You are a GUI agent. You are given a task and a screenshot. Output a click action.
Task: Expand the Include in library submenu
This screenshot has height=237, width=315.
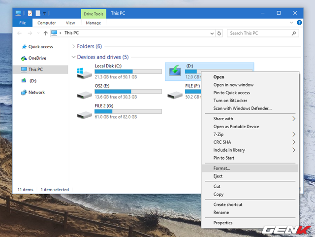(x=250, y=150)
